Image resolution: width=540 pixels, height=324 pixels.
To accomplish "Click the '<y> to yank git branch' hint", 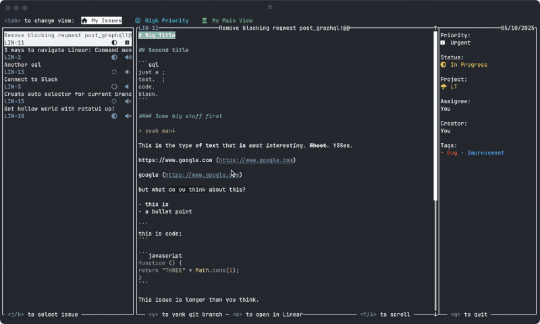I will (185, 315).
